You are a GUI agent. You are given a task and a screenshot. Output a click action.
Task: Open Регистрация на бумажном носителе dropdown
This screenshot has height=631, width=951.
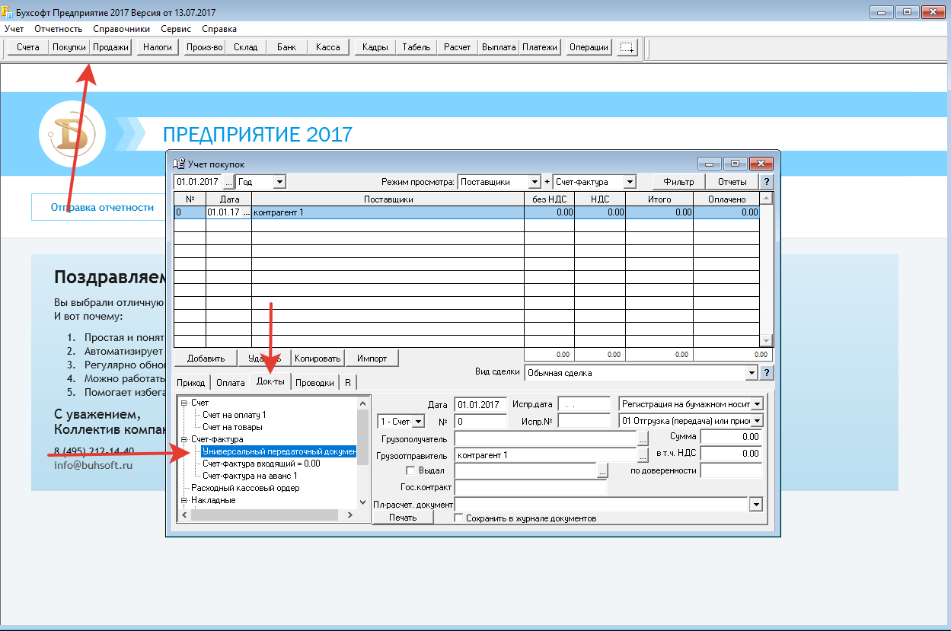[x=757, y=404]
